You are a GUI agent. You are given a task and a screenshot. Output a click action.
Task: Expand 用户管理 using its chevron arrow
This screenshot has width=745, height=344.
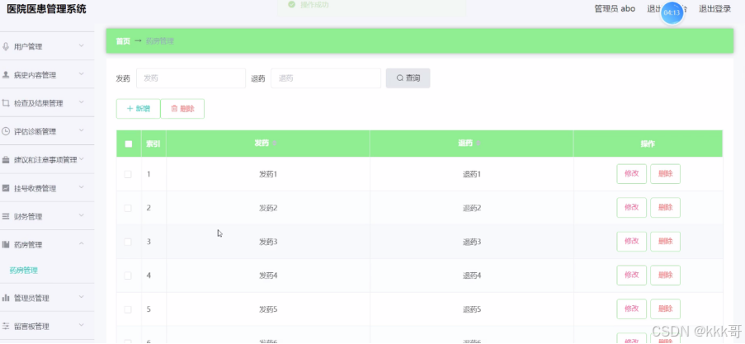(x=81, y=45)
